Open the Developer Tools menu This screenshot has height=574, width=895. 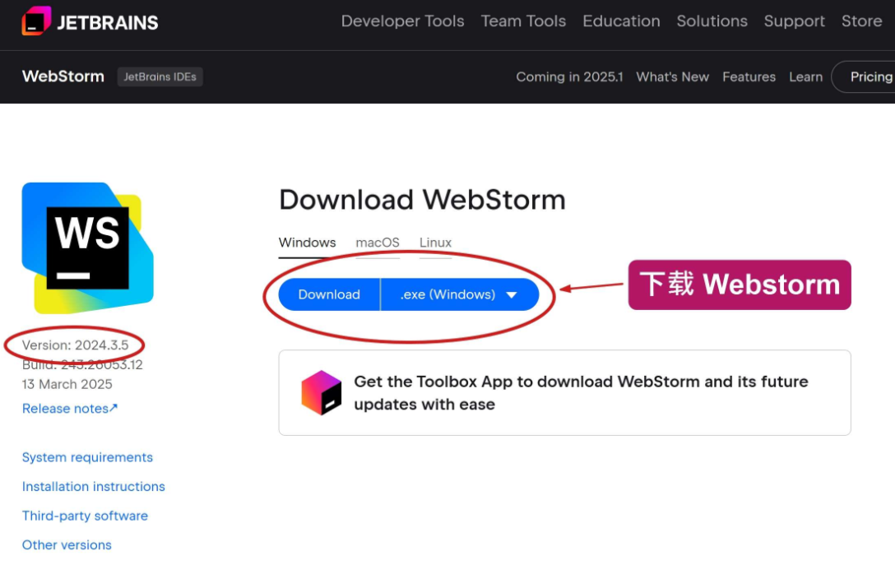click(402, 21)
